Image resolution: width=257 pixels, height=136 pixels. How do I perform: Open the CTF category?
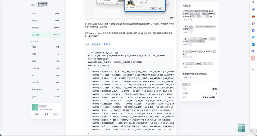[46, 75]
